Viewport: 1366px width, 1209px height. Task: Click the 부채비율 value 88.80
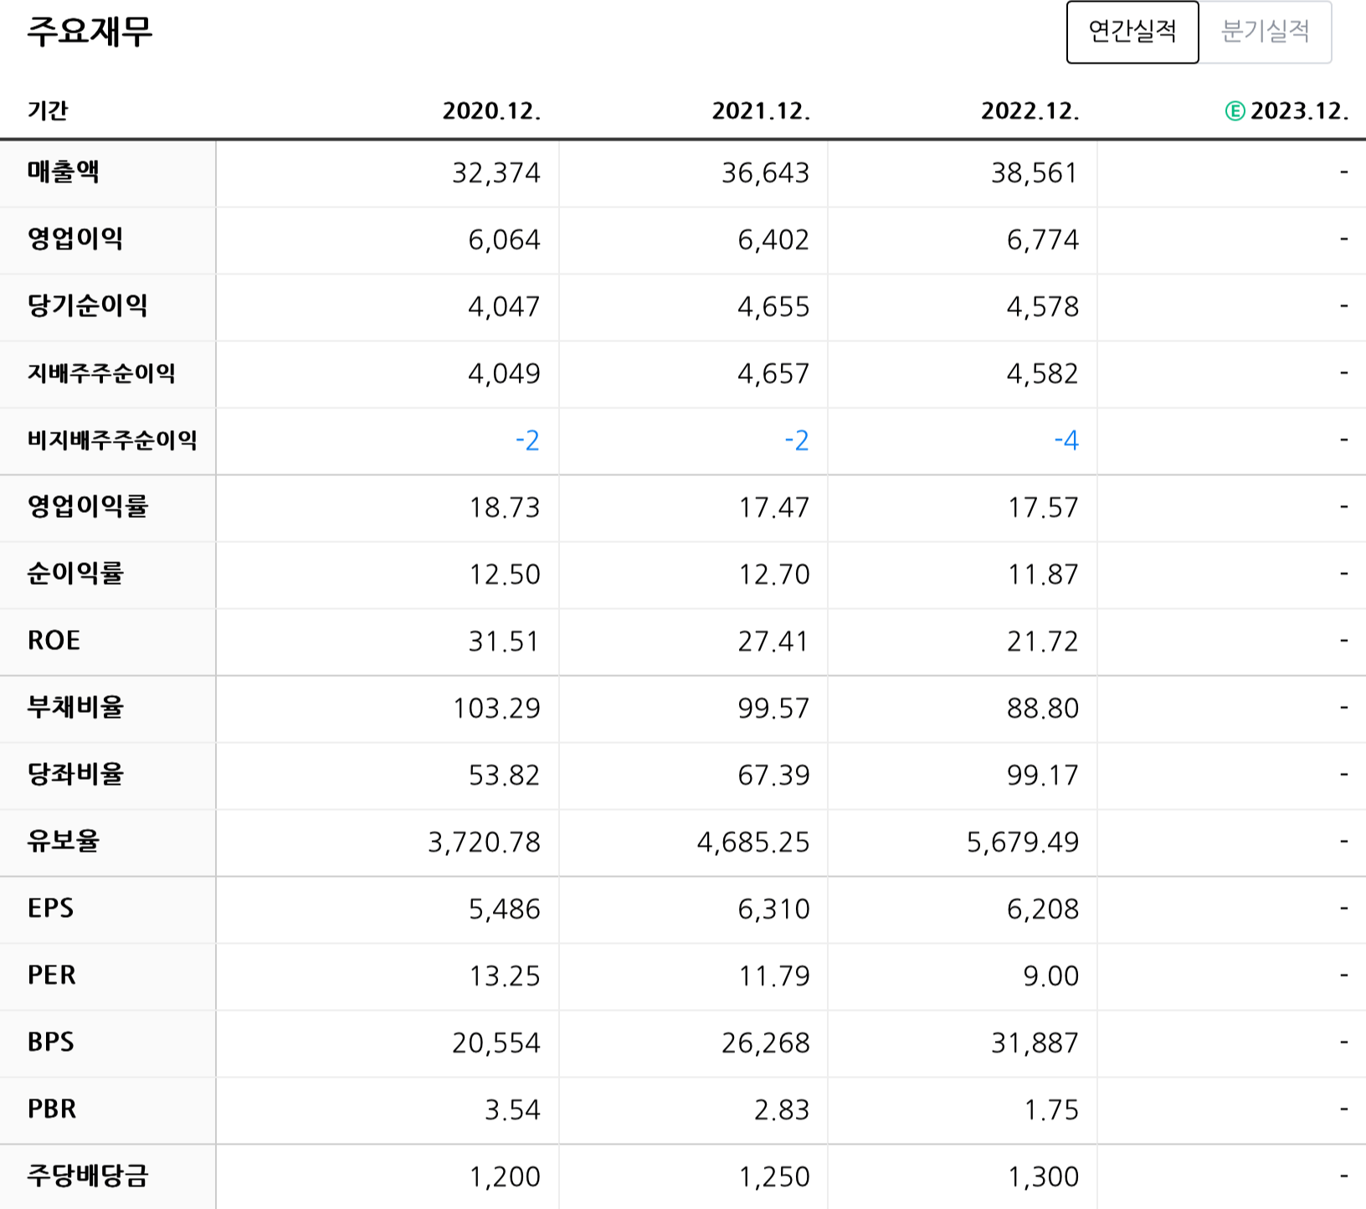(x=1044, y=709)
